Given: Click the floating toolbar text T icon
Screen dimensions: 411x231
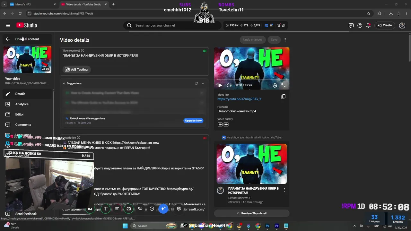Looking at the screenshot, I should (105, 209).
